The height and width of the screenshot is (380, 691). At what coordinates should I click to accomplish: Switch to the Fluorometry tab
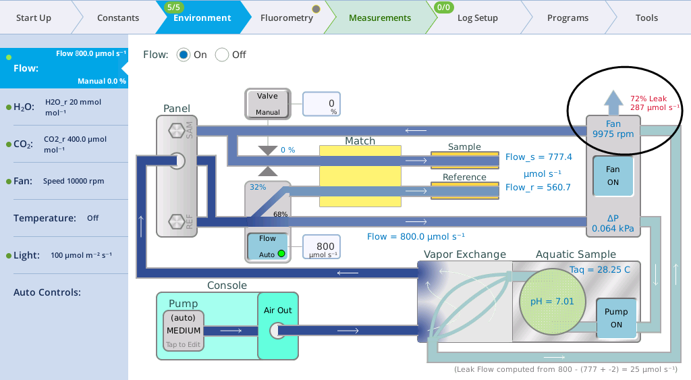coord(287,18)
